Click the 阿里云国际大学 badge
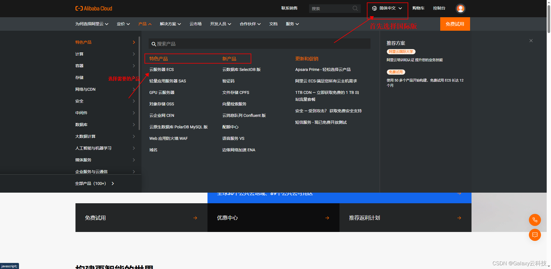The width and height of the screenshot is (551, 269). tap(401, 52)
